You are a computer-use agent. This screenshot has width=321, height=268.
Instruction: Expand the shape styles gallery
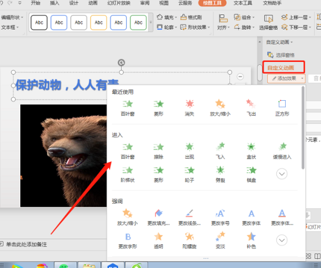coord(151,22)
